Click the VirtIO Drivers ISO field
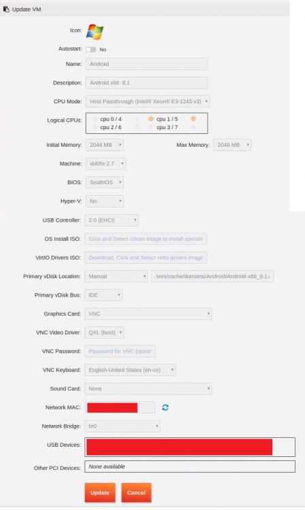305x510 pixels. click(145, 258)
